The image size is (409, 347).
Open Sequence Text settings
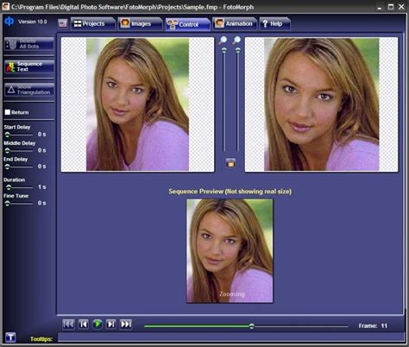pos(29,66)
